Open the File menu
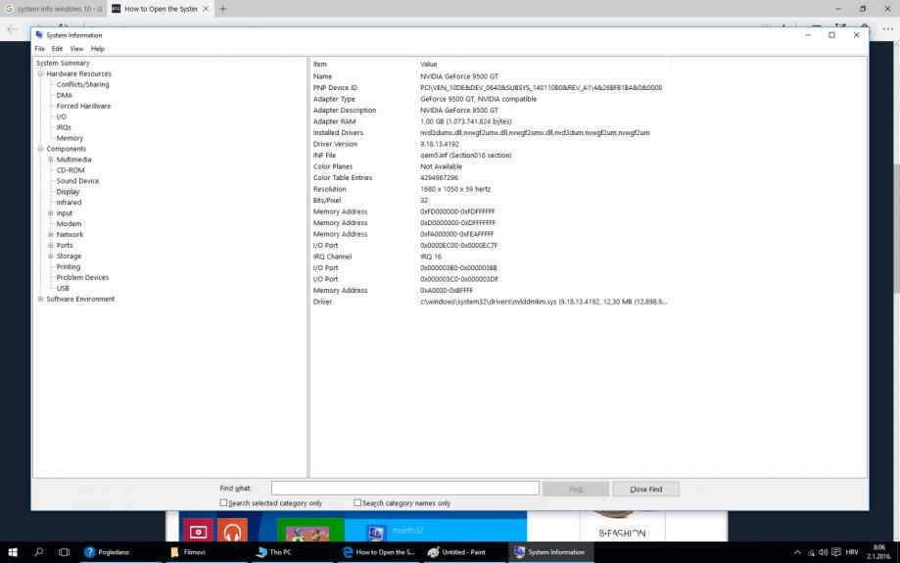Image resolution: width=900 pixels, height=563 pixels. pyautogui.click(x=39, y=49)
